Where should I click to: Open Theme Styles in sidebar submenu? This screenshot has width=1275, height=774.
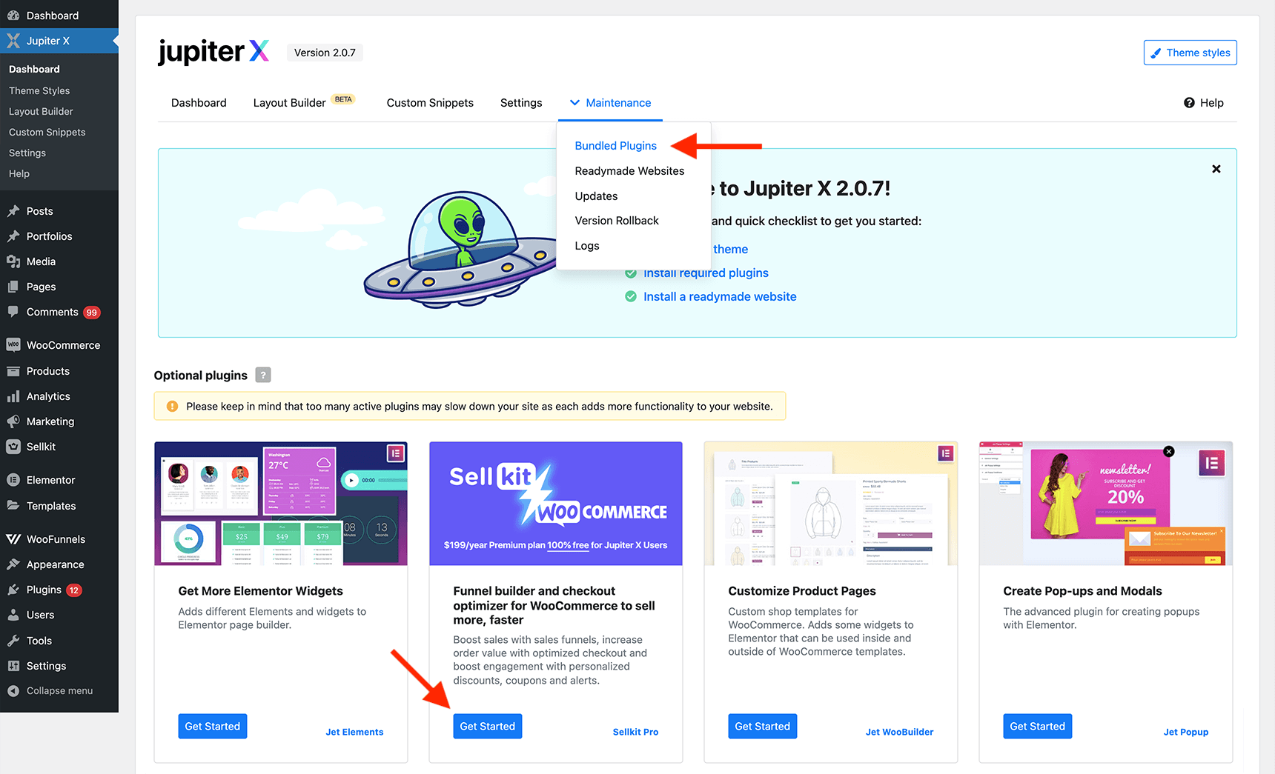[x=39, y=91]
